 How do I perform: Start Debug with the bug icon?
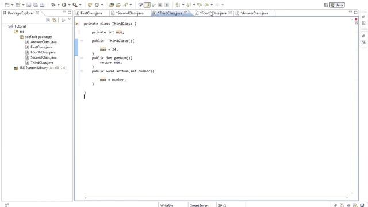pyautogui.click(x=53, y=5)
